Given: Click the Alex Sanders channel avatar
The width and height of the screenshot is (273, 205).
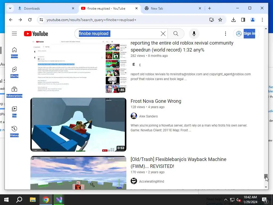Looking at the screenshot, I should (134, 116).
